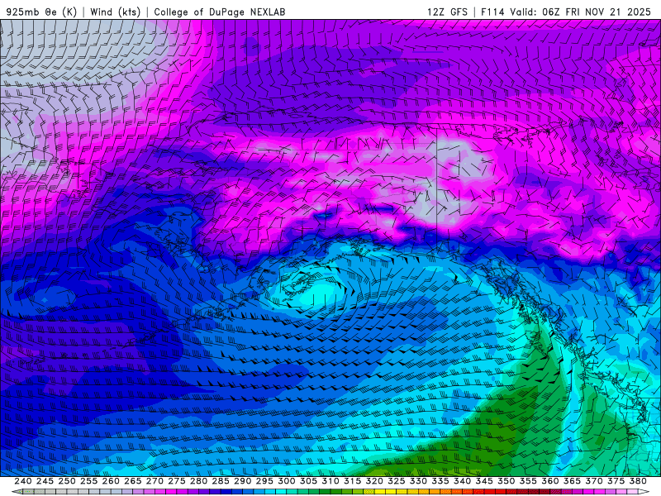This screenshot has height=496, width=661.
Task: Select the 300 value on the color scale
Action: [286, 481]
